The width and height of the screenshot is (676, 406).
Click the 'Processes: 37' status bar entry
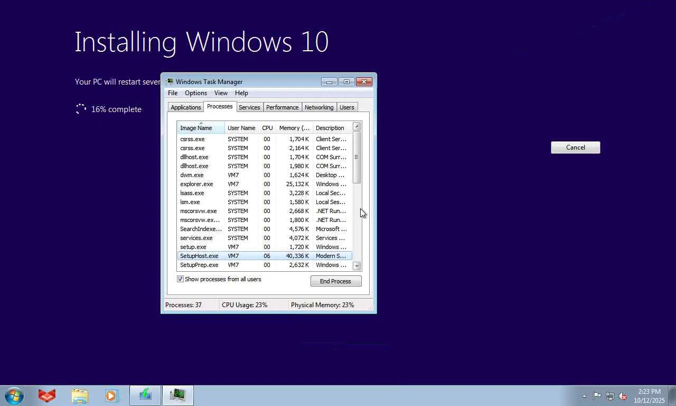click(x=183, y=305)
